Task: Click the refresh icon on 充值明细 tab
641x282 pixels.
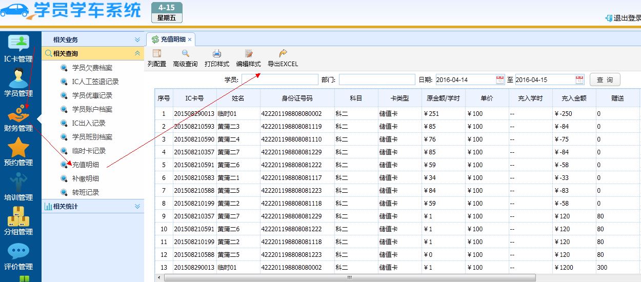Action: coord(155,39)
